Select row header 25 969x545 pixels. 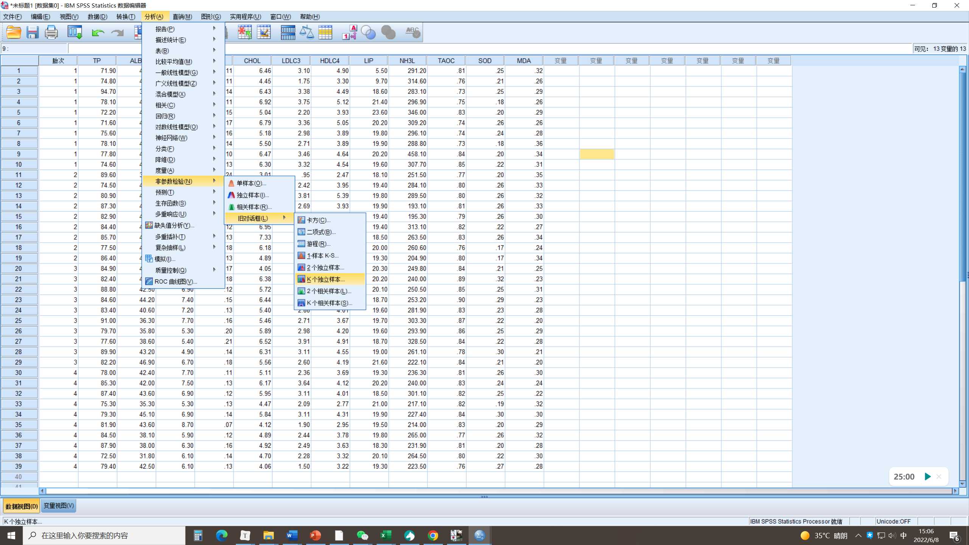click(19, 321)
